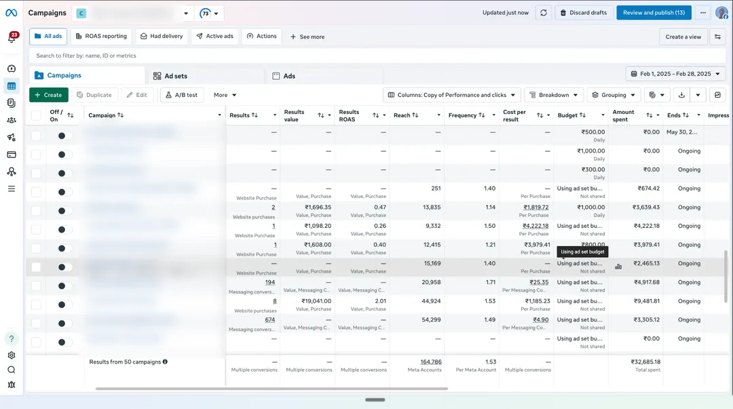Open the 73 score dropdown
Image resolution: width=733 pixels, height=409 pixels.
click(x=209, y=13)
